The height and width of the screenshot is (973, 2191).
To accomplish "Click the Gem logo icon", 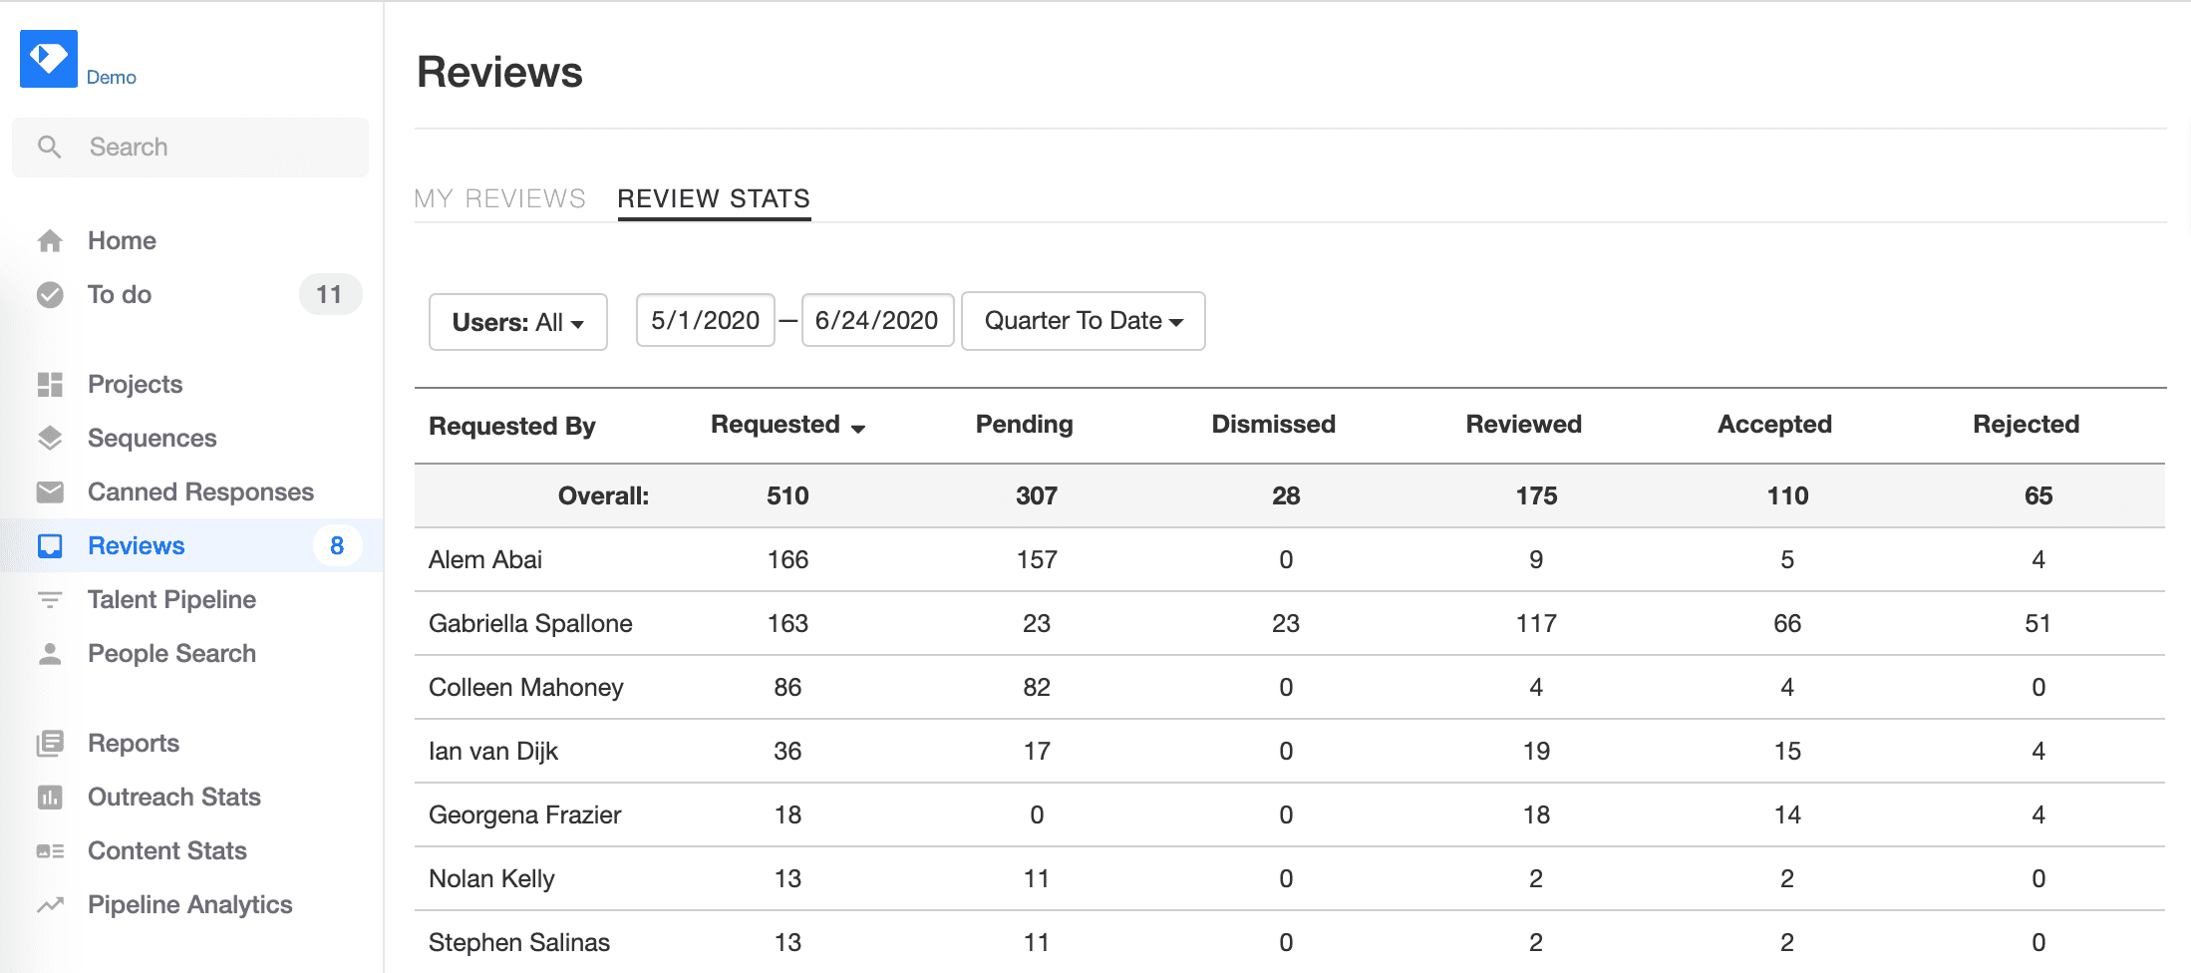I will [48, 59].
